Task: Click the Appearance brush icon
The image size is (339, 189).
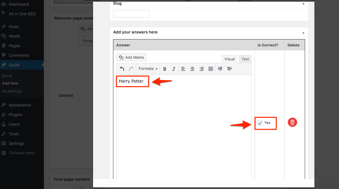Action: tap(3, 105)
